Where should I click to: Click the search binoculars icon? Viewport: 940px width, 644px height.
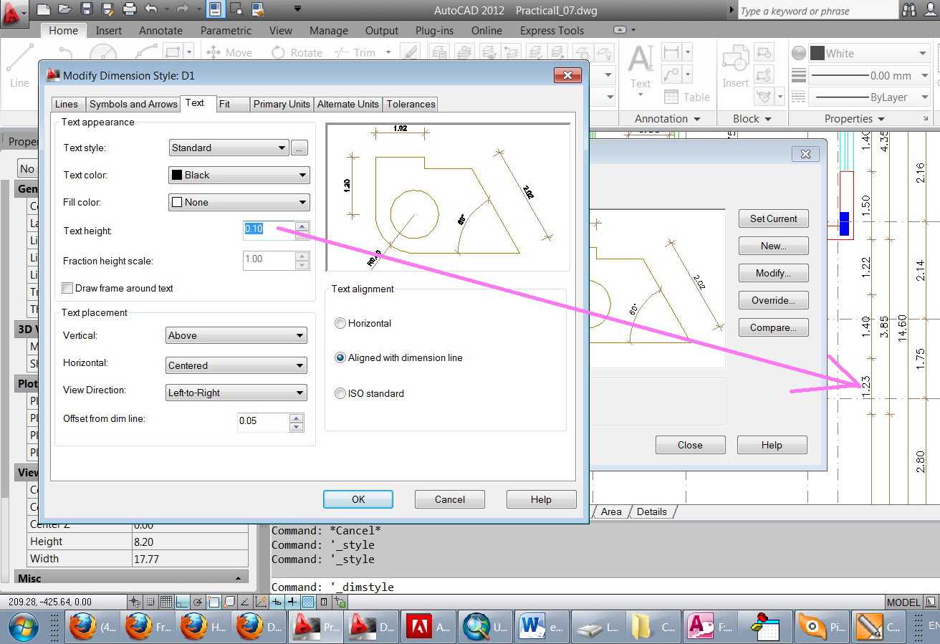click(x=910, y=10)
